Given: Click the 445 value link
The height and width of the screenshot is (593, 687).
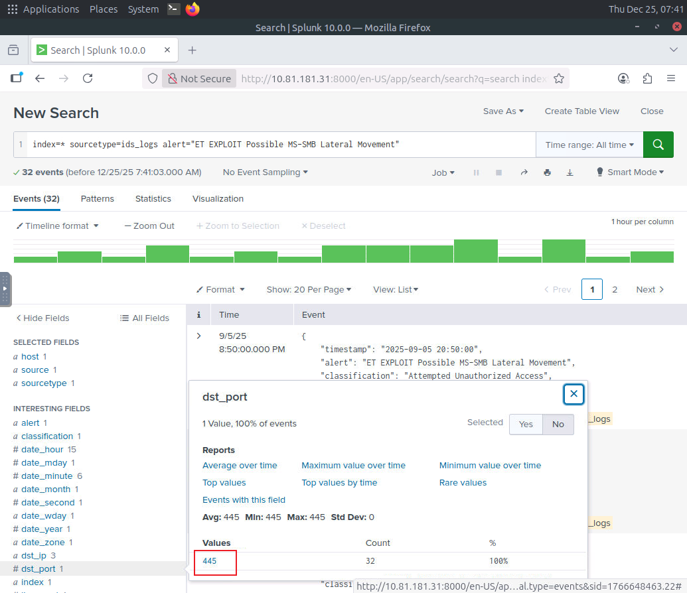Looking at the screenshot, I should tap(210, 561).
